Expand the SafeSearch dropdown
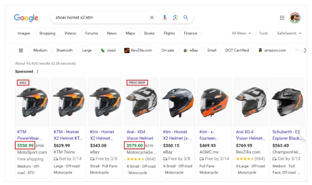312x185 pixels. [289, 33]
